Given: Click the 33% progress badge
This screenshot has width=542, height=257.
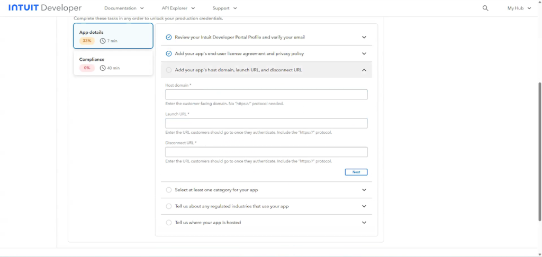Looking at the screenshot, I should tap(87, 41).
